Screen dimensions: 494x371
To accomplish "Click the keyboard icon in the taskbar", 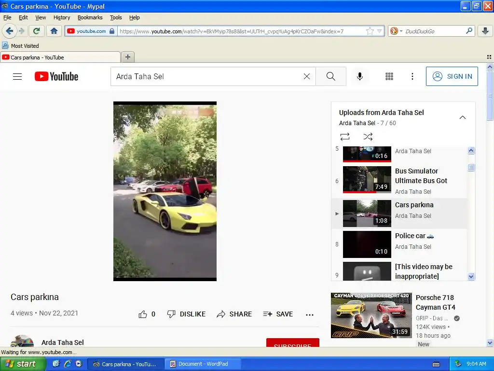I will 436,364.
